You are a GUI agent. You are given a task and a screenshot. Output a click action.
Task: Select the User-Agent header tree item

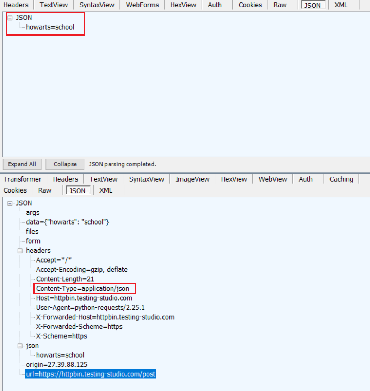pos(90,308)
